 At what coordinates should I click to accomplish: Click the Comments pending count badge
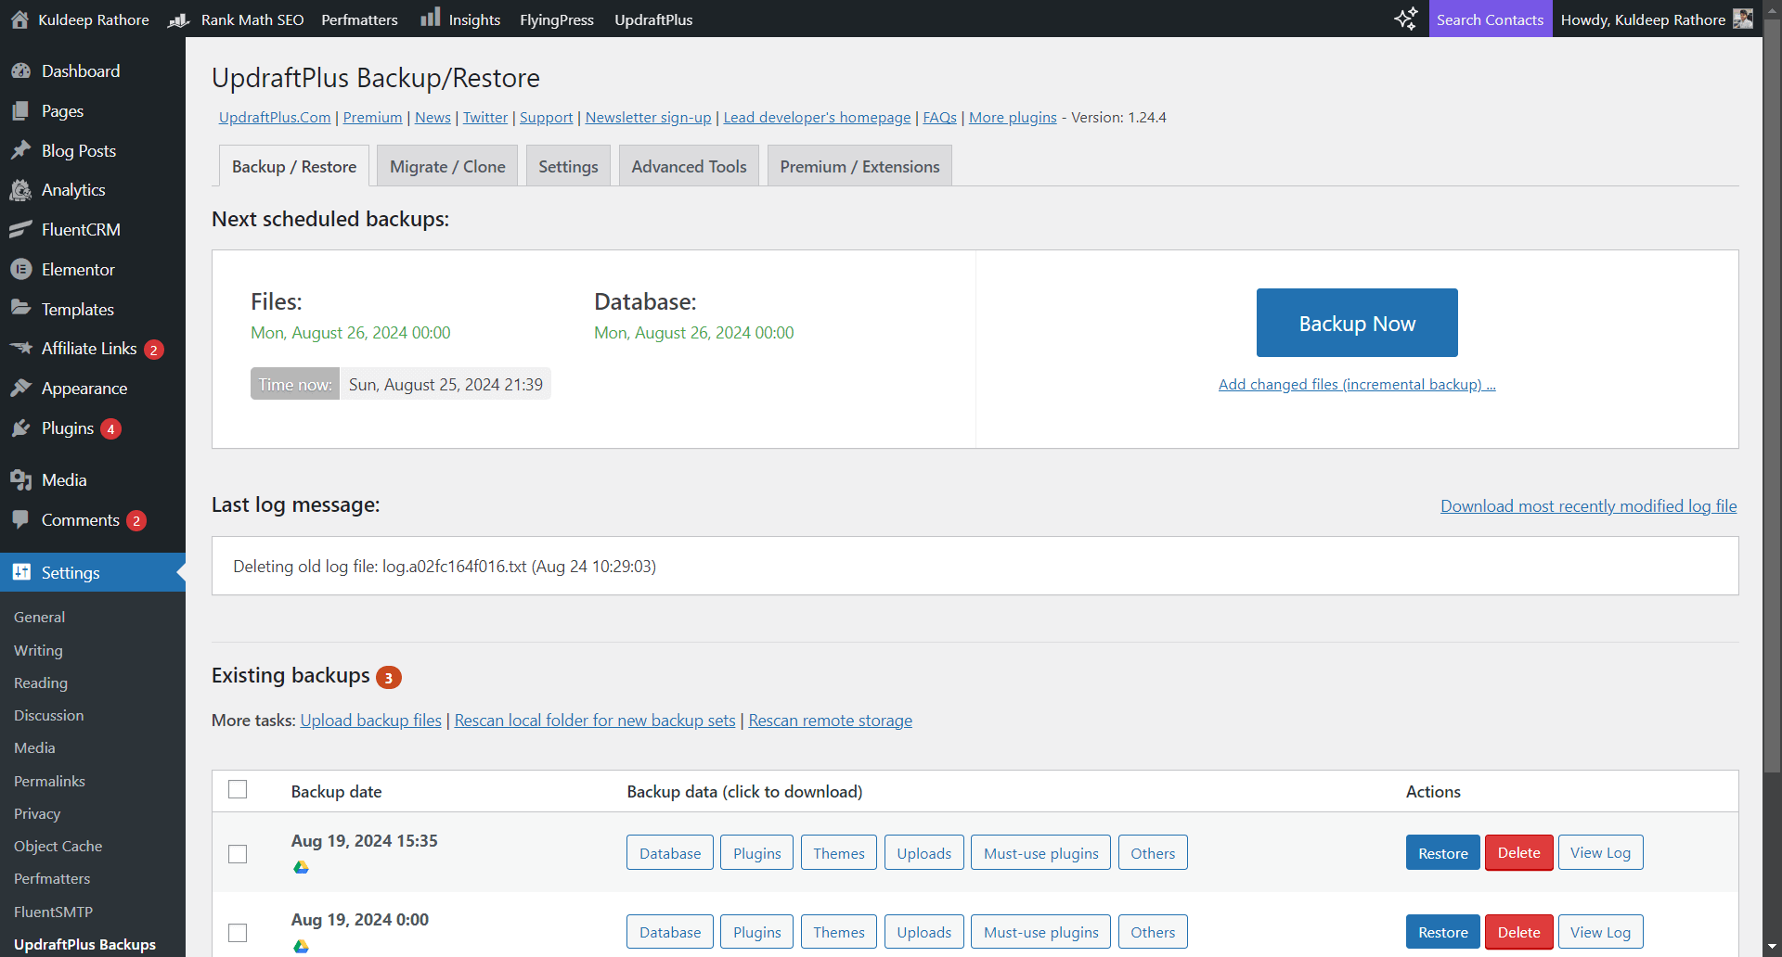click(136, 521)
